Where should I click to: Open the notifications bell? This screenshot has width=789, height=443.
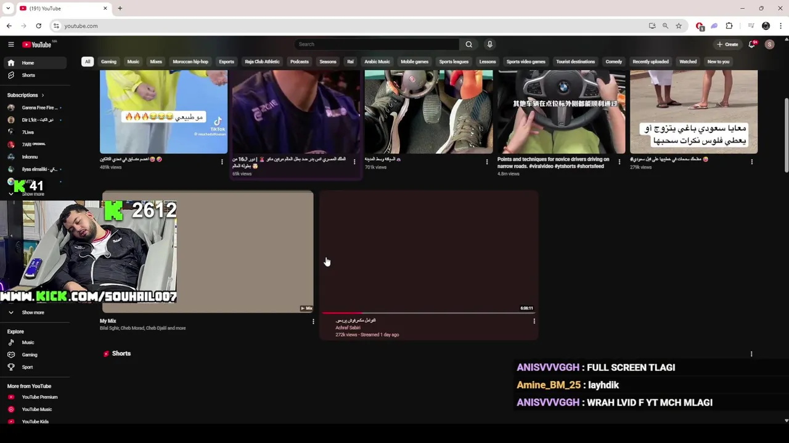tap(751, 44)
